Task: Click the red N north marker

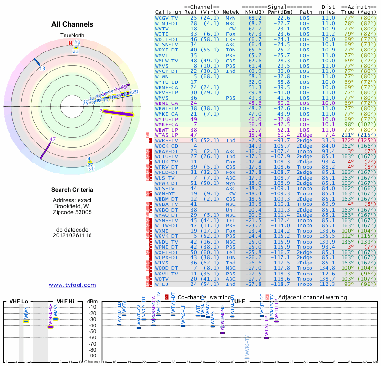Action: 70,43
